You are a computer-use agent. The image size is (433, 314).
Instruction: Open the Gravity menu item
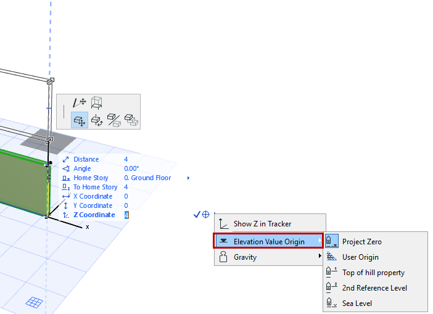(268, 257)
